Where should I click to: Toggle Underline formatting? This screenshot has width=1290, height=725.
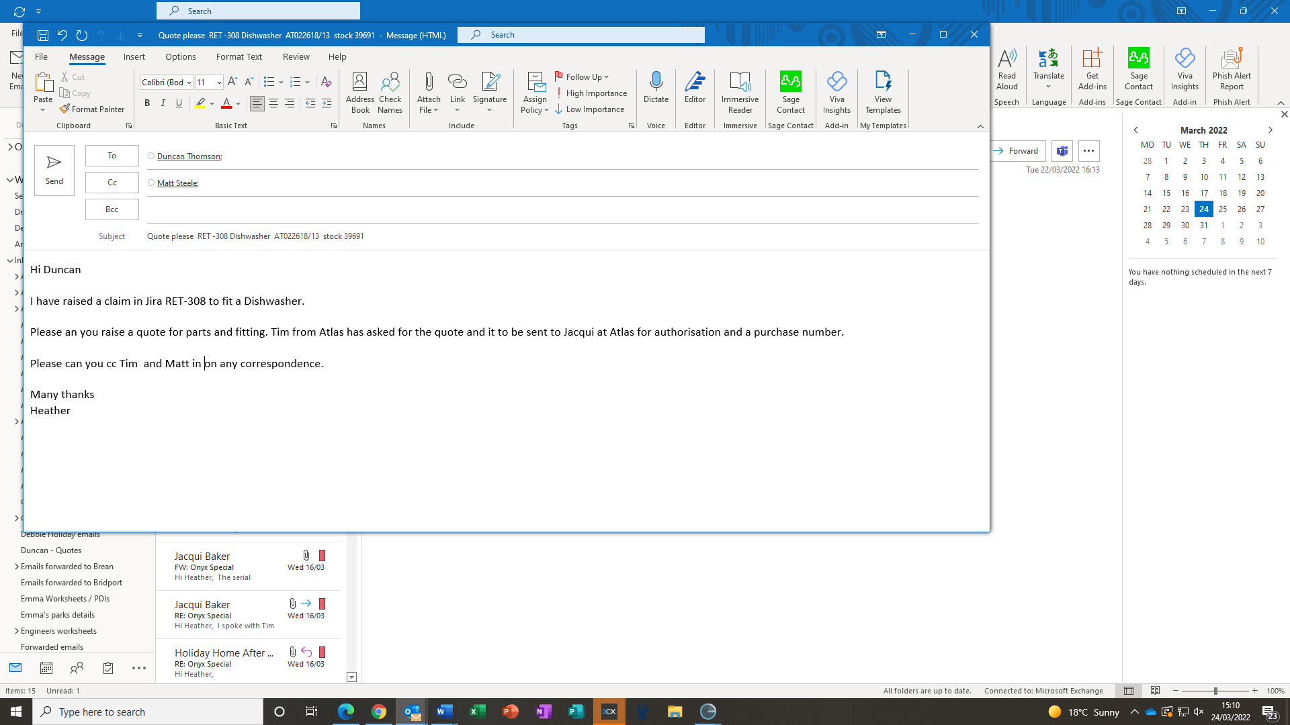click(179, 103)
